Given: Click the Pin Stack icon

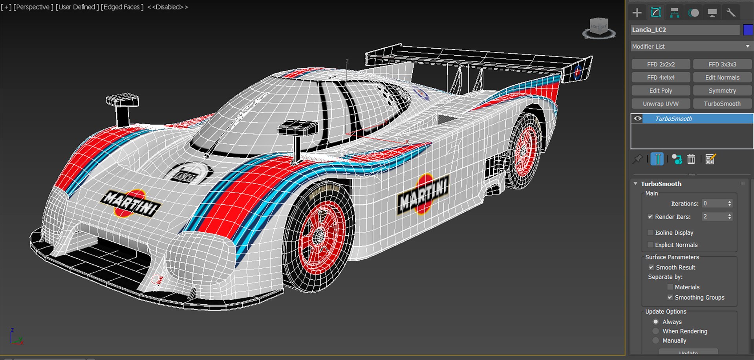Looking at the screenshot, I should point(637,159).
